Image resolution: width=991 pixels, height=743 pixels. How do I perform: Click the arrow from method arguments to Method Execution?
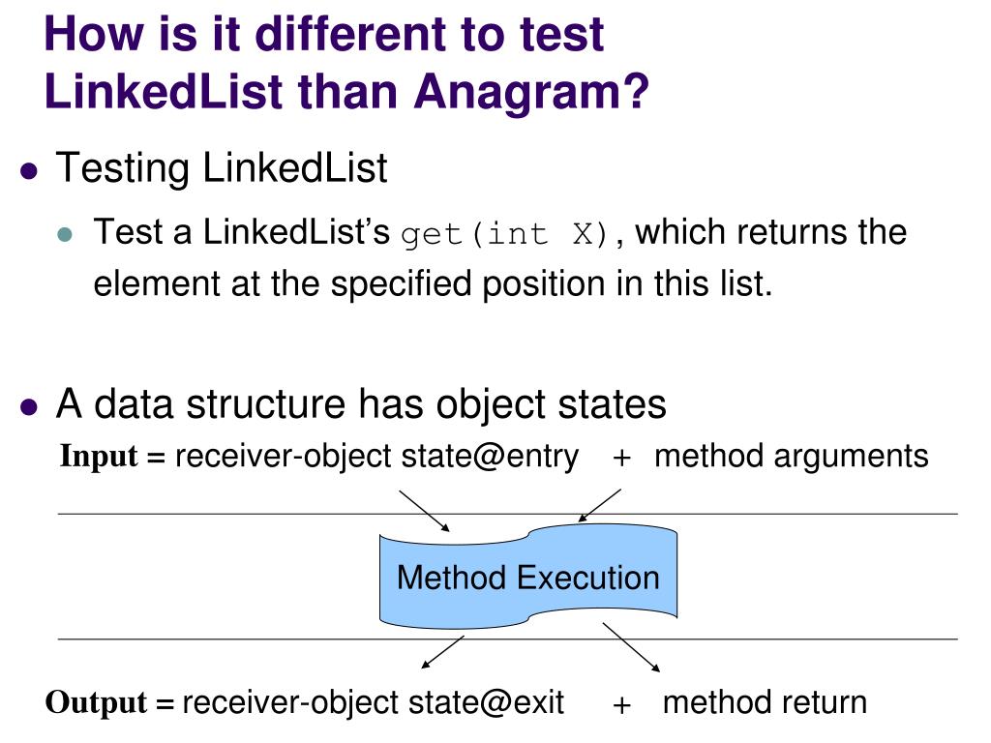(600, 505)
